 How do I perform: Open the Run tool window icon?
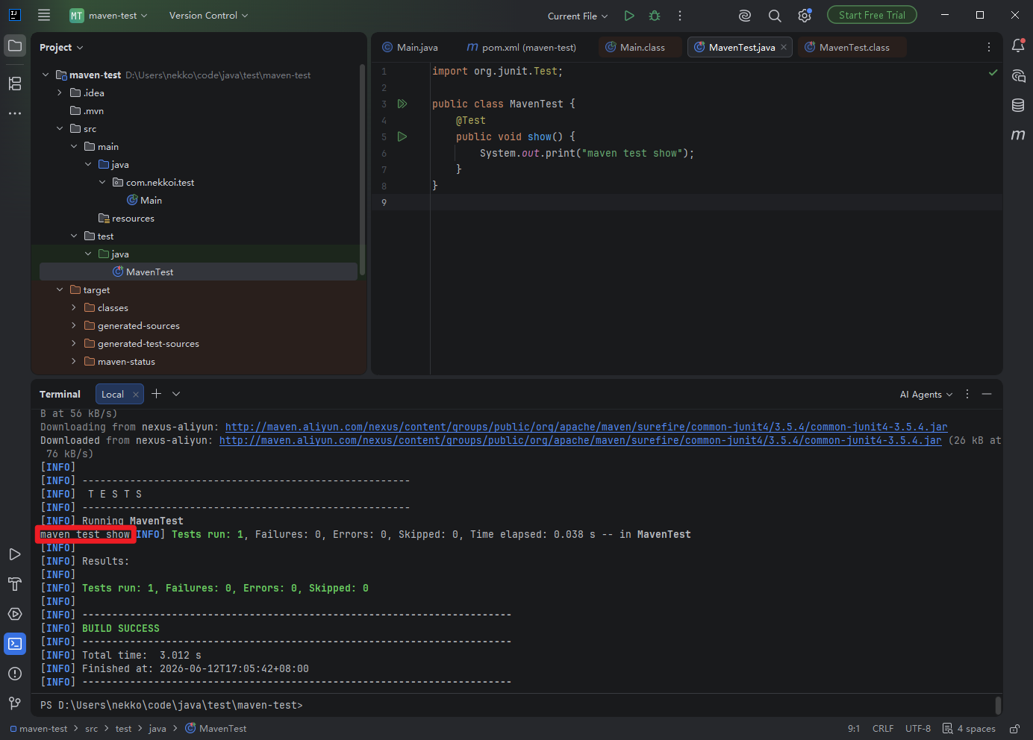[x=15, y=554]
